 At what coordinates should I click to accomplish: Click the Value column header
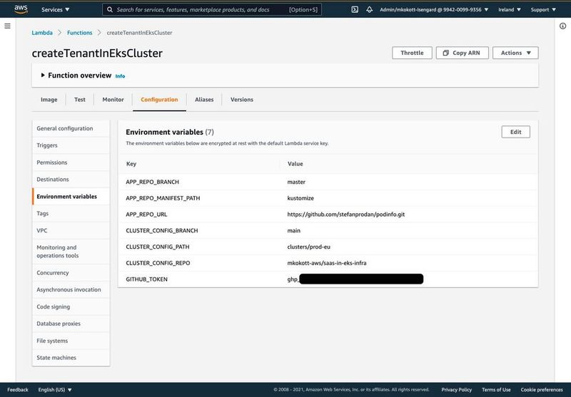click(x=295, y=164)
